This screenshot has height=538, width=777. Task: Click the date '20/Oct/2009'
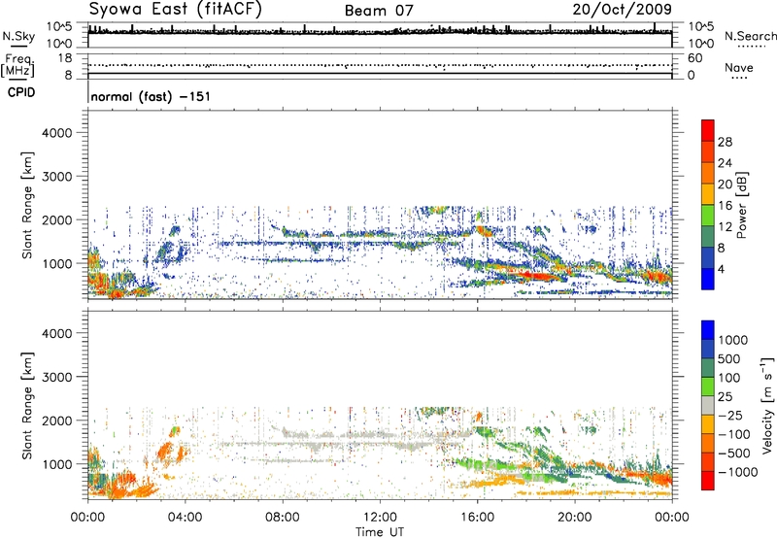click(623, 10)
